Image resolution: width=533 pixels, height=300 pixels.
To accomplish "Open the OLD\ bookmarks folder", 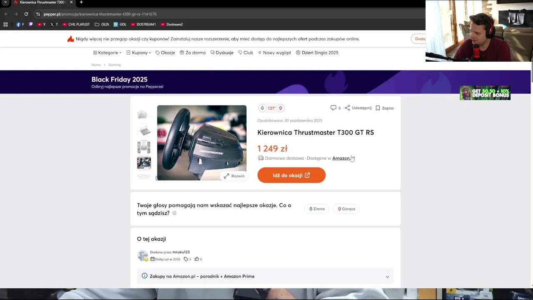I will pos(102,25).
